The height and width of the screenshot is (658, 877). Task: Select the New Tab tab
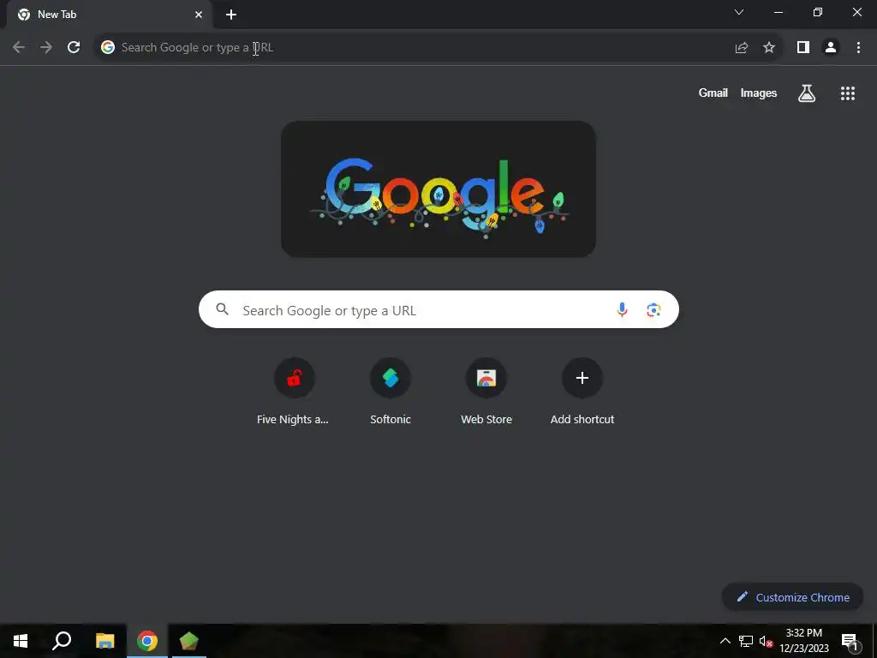point(109,15)
